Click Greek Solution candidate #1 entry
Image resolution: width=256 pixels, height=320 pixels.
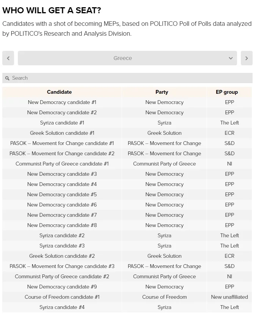click(x=62, y=133)
